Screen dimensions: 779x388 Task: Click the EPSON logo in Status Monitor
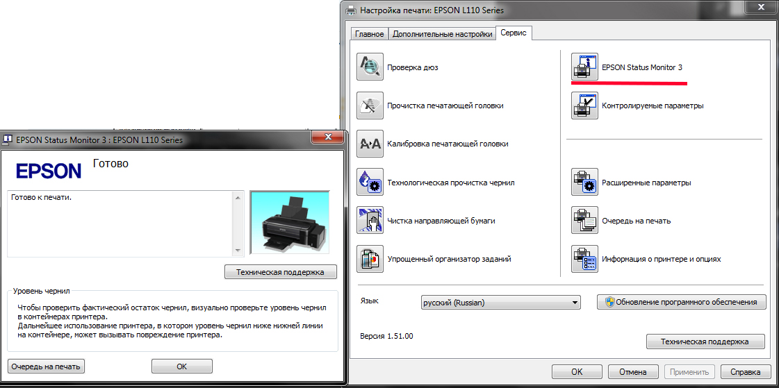tap(48, 171)
